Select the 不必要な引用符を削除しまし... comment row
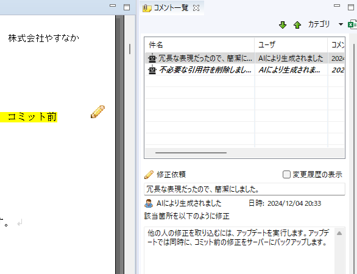 click(x=244, y=69)
